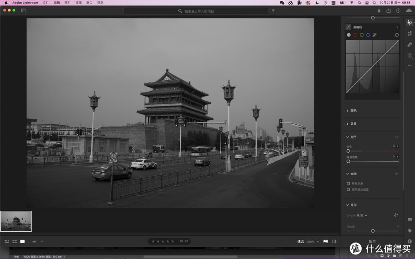This screenshot has height=259, width=415.
Task: Reset the point curve with the cancel icon
Action: click(x=397, y=35)
